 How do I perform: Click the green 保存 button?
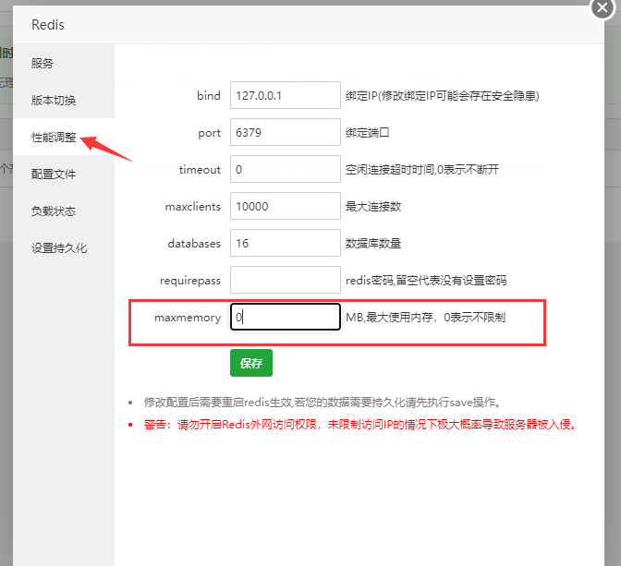coord(251,363)
